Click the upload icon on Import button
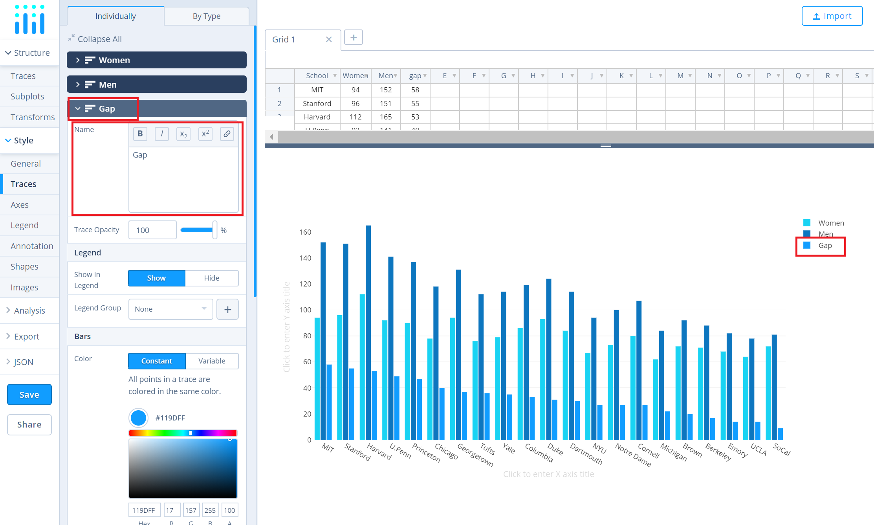Screen dimensions: 874x525 (816, 17)
